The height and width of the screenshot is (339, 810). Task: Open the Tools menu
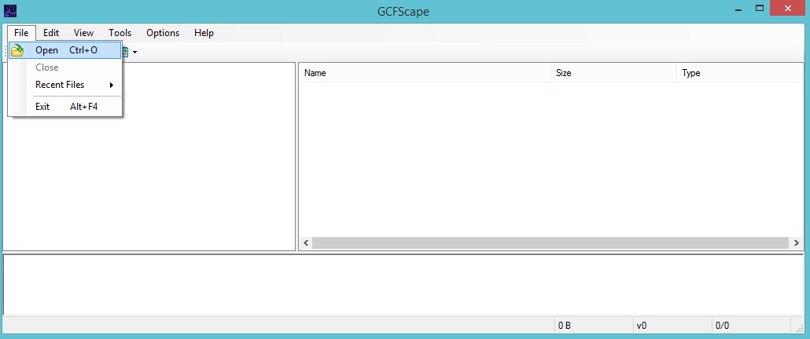120,33
